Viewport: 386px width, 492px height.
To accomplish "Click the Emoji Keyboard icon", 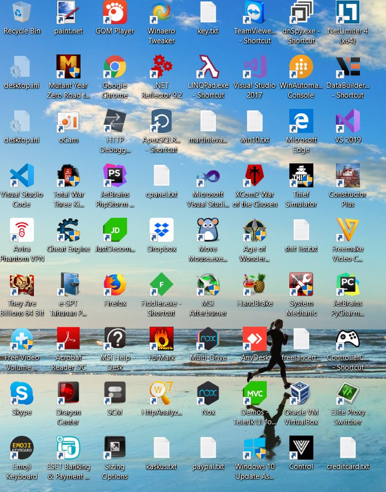I will [22, 448].
